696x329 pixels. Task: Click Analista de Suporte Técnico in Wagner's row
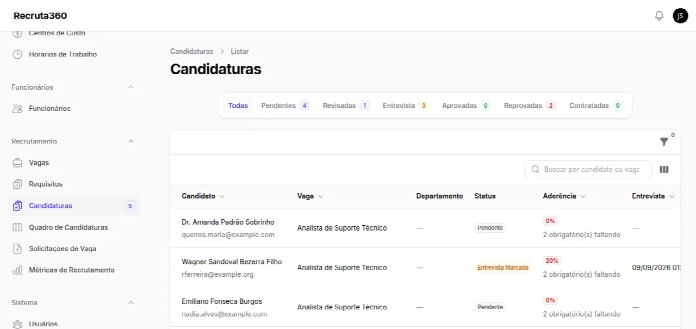click(x=342, y=268)
